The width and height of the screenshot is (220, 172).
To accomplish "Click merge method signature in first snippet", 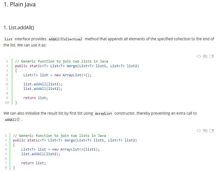I will (77, 66).
